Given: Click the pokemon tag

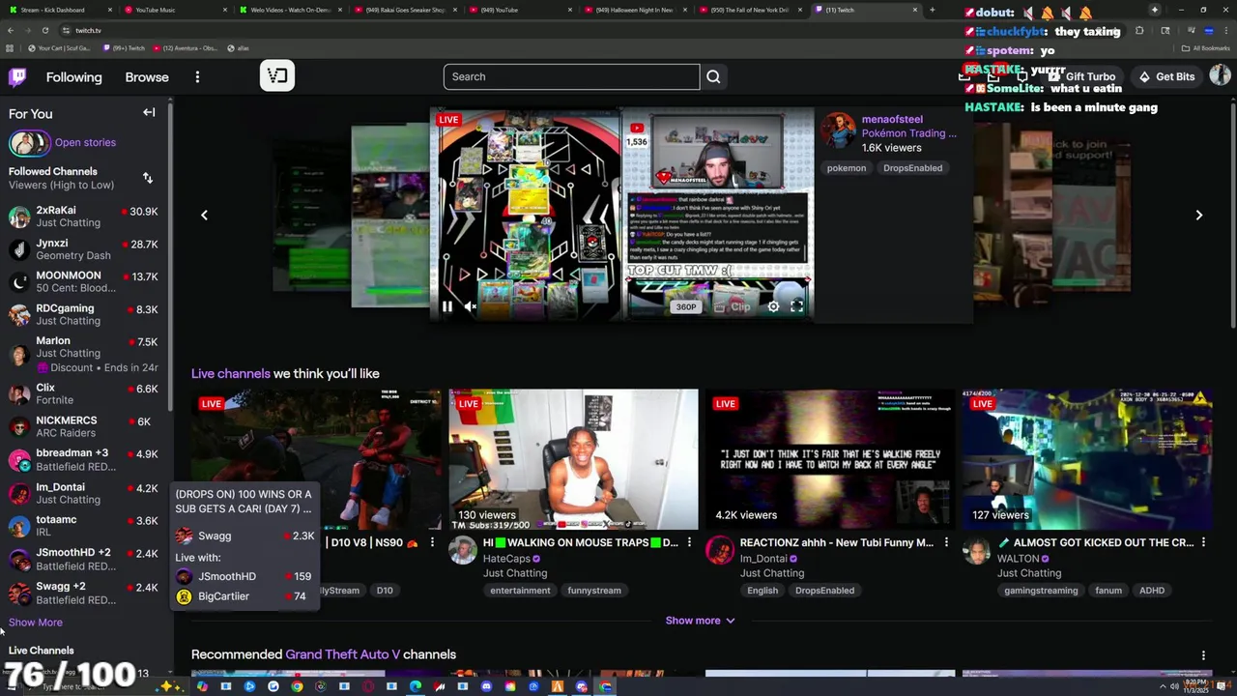Looking at the screenshot, I should point(846,168).
